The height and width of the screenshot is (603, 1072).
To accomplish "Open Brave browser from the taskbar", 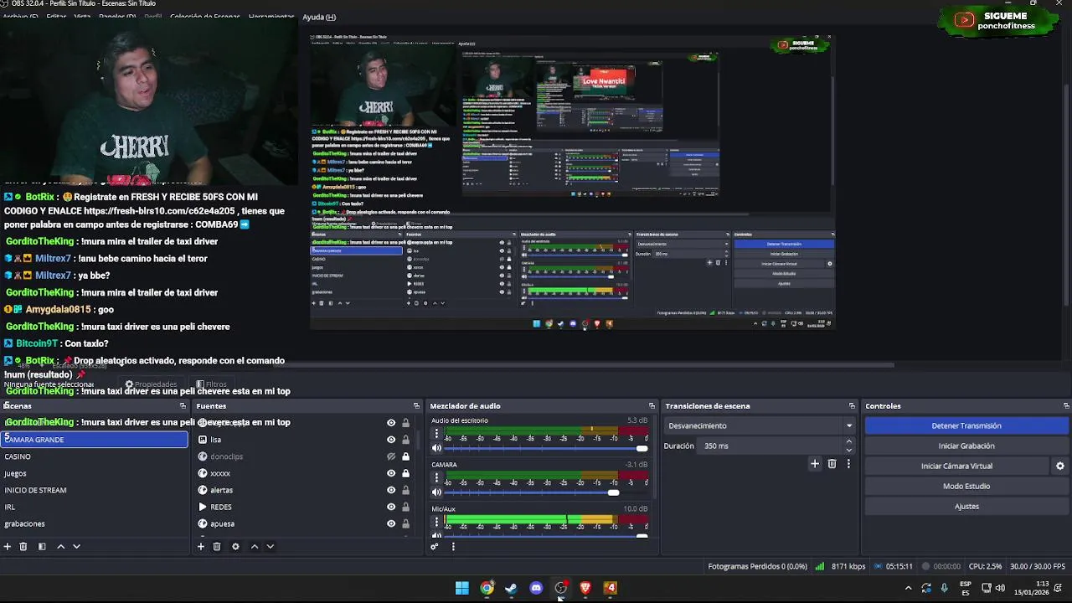I will [585, 588].
